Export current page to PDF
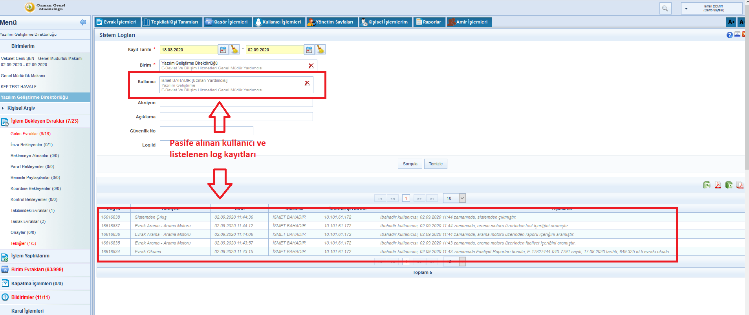Viewport: 749px width, 315px height. coord(718,185)
